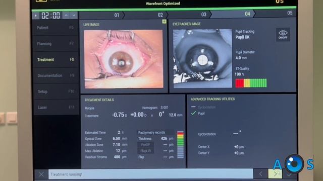Click the +0.00 D cylinder value
The width and height of the screenshot is (323, 181).
(138, 115)
